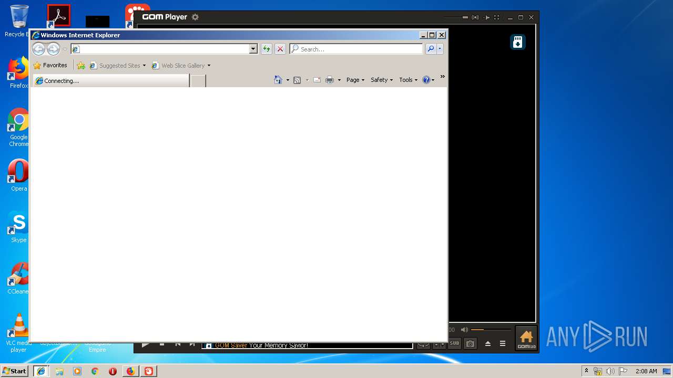Print the page with the printer icon
Image resolution: width=673 pixels, height=378 pixels.
(330, 80)
